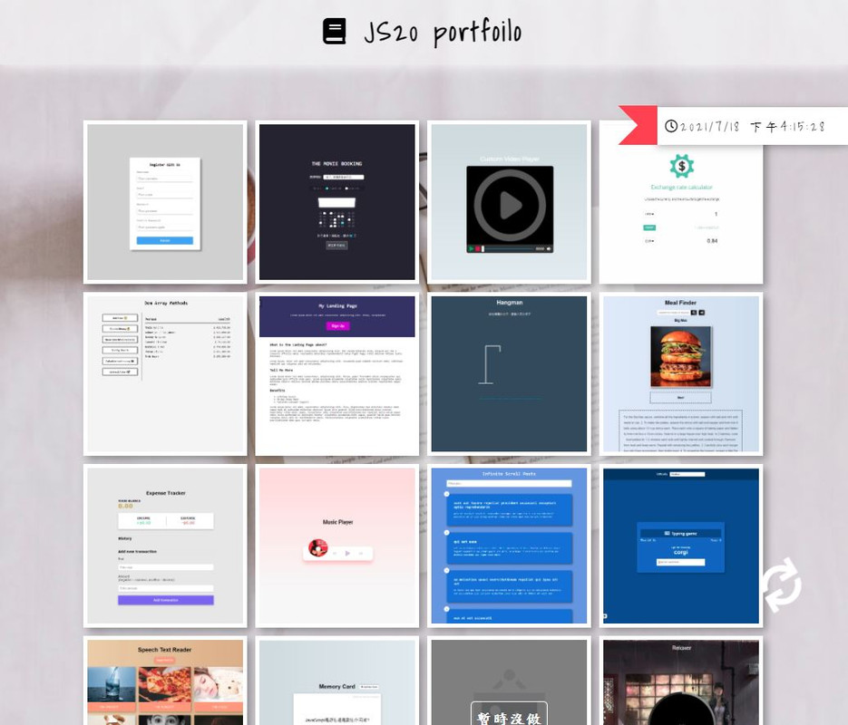Open the My Landing Page thumbnail
Image resolution: width=848 pixels, height=725 pixels.
[336, 374]
